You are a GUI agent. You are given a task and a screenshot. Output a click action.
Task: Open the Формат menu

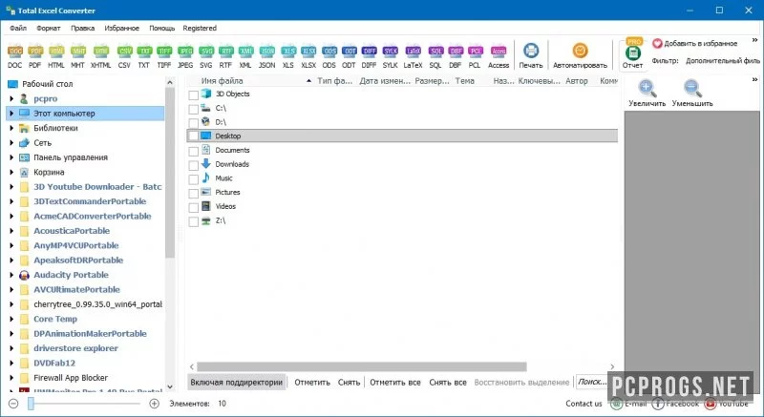[x=49, y=29]
